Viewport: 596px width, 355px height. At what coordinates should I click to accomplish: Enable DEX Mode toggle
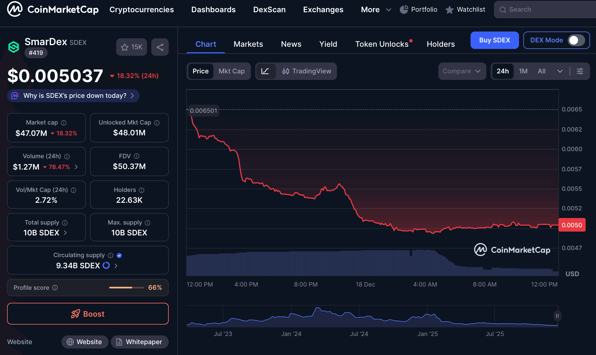click(x=574, y=40)
